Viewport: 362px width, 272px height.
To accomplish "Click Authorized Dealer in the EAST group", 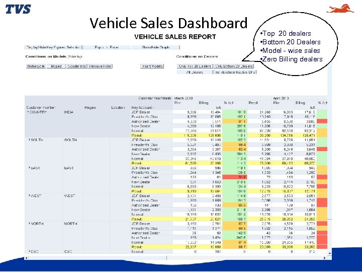I will (x=145, y=177).
